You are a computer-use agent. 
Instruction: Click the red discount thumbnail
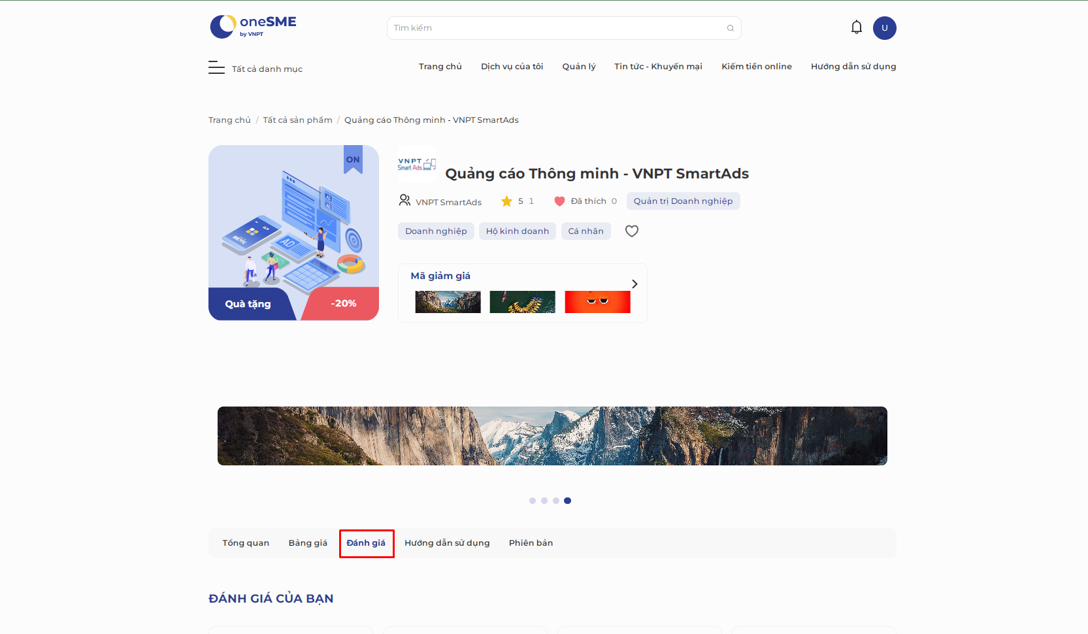click(x=597, y=302)
